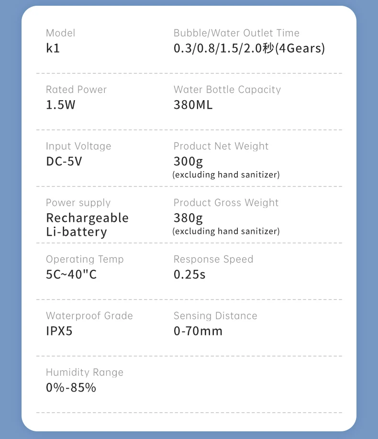Click Rechargeable Li-battery text
The height and width of the screenshot is (439, 378).
[x=87, y=225]
